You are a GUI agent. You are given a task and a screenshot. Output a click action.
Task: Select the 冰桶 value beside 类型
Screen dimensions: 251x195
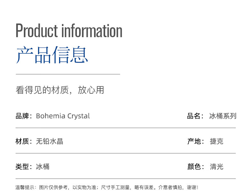pyautogui.click(x=43, y=166)
